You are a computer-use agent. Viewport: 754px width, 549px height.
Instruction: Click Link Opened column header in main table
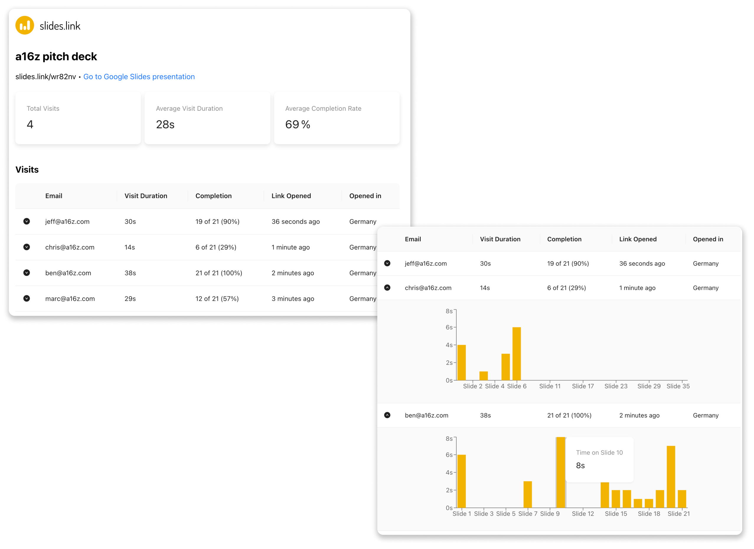[x=291, y=196]
